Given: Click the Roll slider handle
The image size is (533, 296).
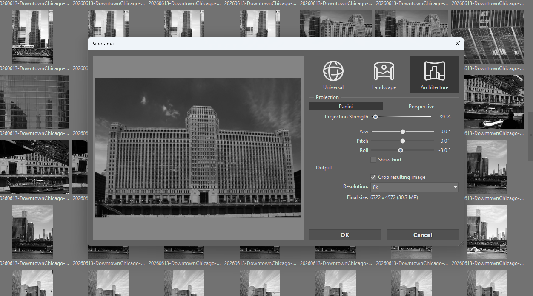Looking at the screenshot, I should click(x=401, y=150).
